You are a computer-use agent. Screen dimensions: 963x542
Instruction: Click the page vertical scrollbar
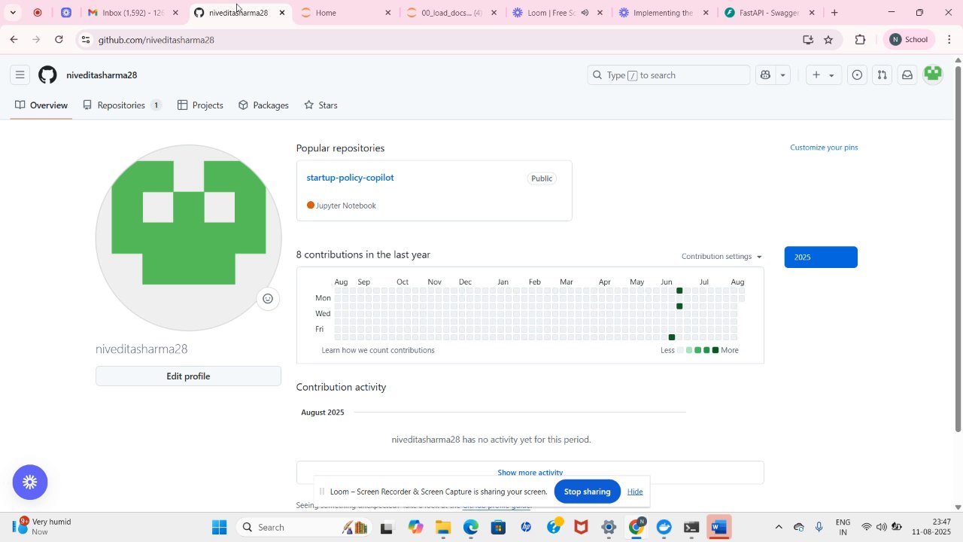pos(958,248)
